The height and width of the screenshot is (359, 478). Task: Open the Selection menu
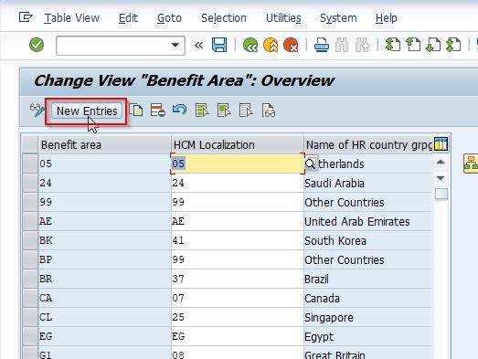(x=224, y=18)
